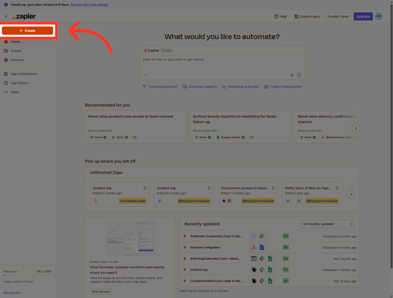Screen dimensions: 393x298
Task: Click the Slack icon in OutRanker Customerly row
Action: point(262,236)
